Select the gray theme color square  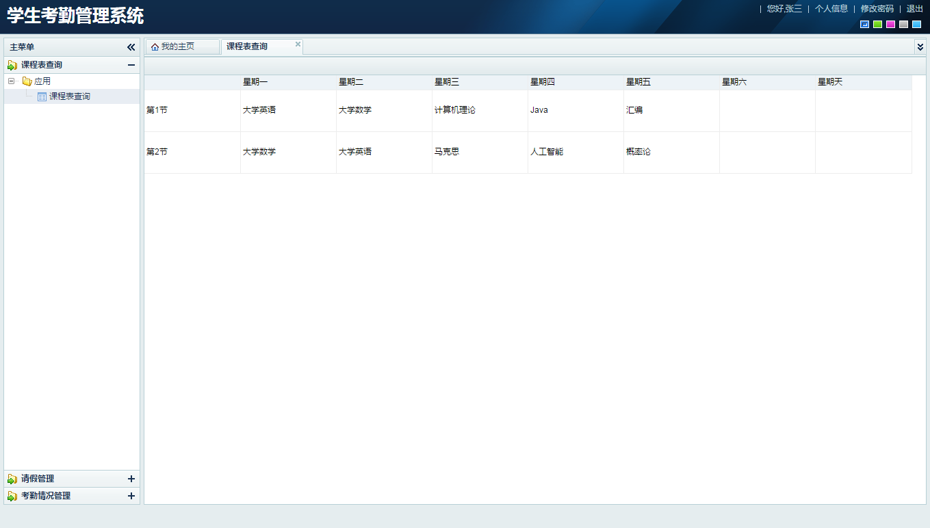pyautogui.click(x=902, y=23)
